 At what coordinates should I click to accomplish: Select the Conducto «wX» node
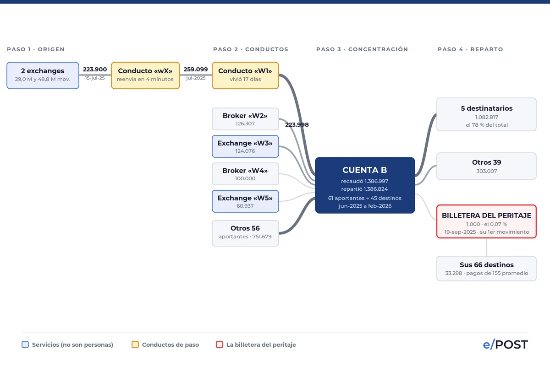[x=145, y=75]
